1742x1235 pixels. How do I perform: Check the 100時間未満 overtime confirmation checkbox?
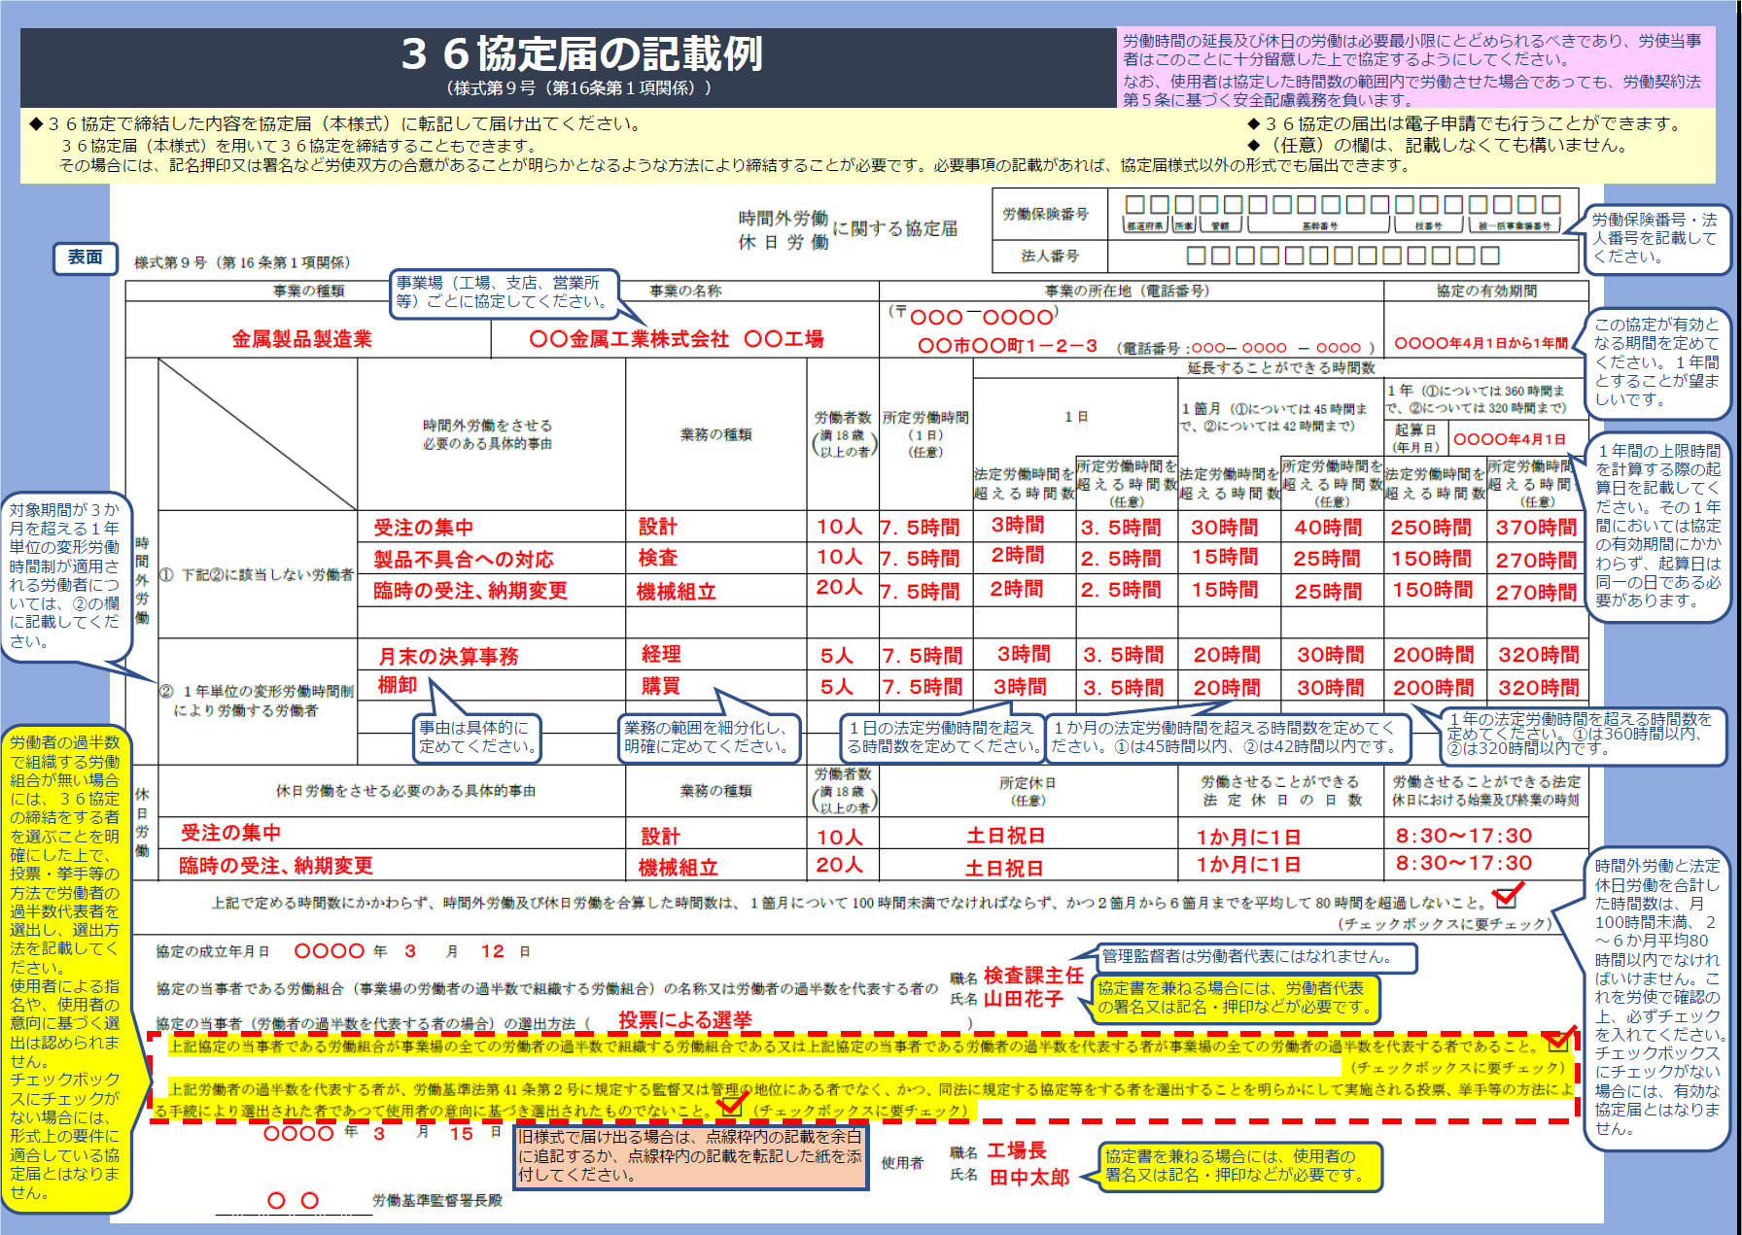coord(1506,897)
